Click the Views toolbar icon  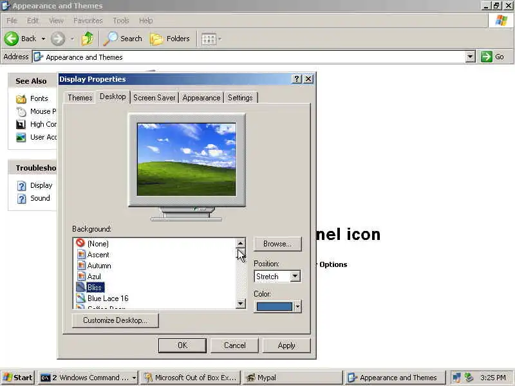pos(209,39)
